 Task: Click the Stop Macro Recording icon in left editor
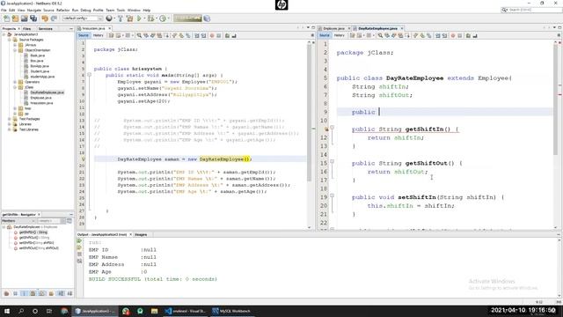pos(219,35)
